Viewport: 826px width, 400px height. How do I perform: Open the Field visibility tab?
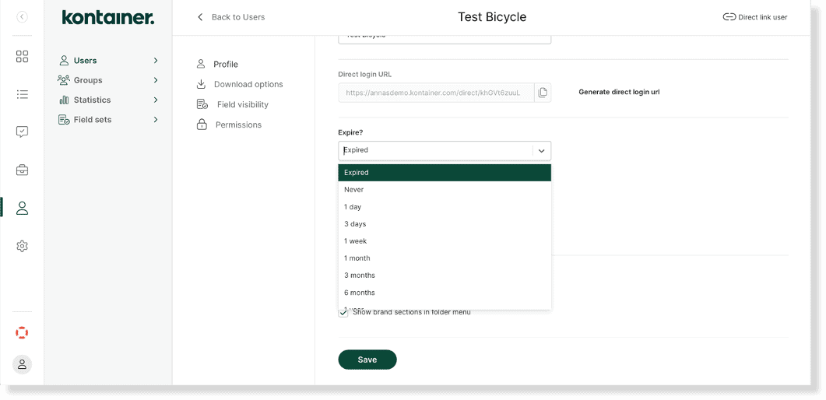pos(243,104)
